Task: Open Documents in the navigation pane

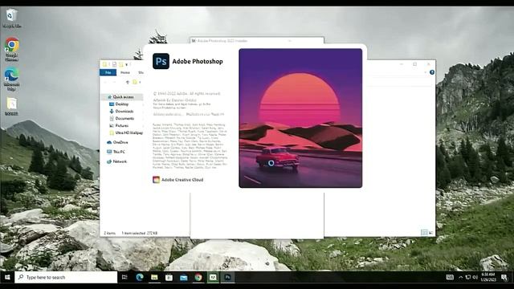Action: (124, 118)
